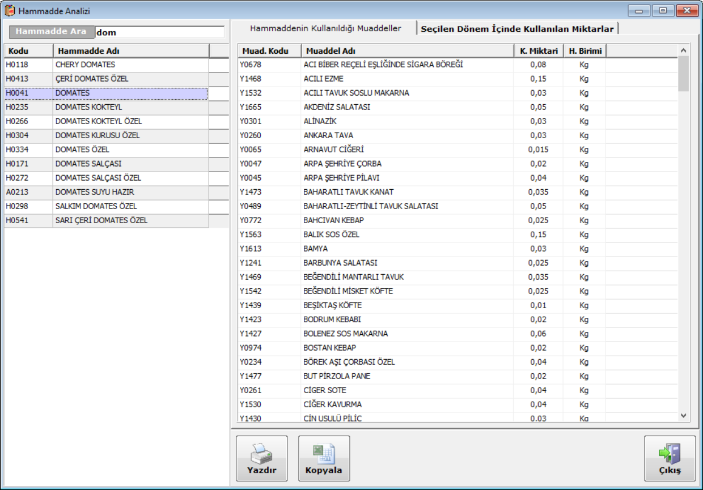Click the K. Miktari column header
This screenshot has height=490, width=703.
(538, 51)
